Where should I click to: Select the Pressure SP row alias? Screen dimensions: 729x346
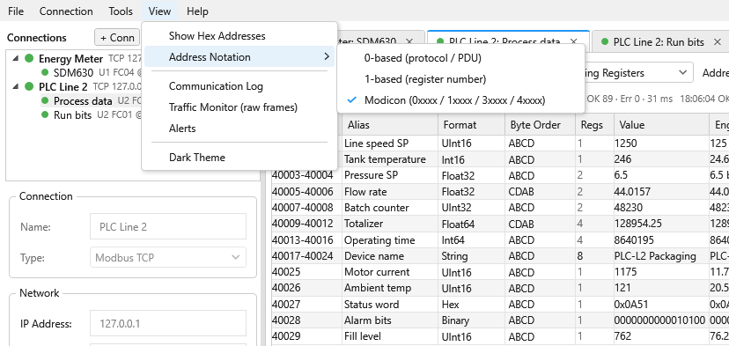390,175
